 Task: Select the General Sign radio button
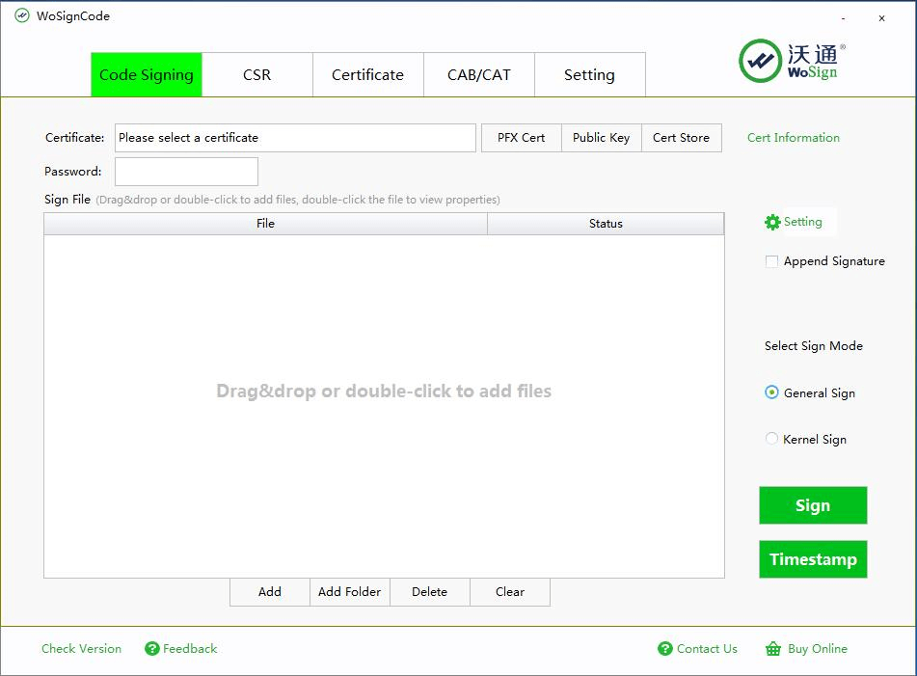pyautogui.click(x=771, y=392)
